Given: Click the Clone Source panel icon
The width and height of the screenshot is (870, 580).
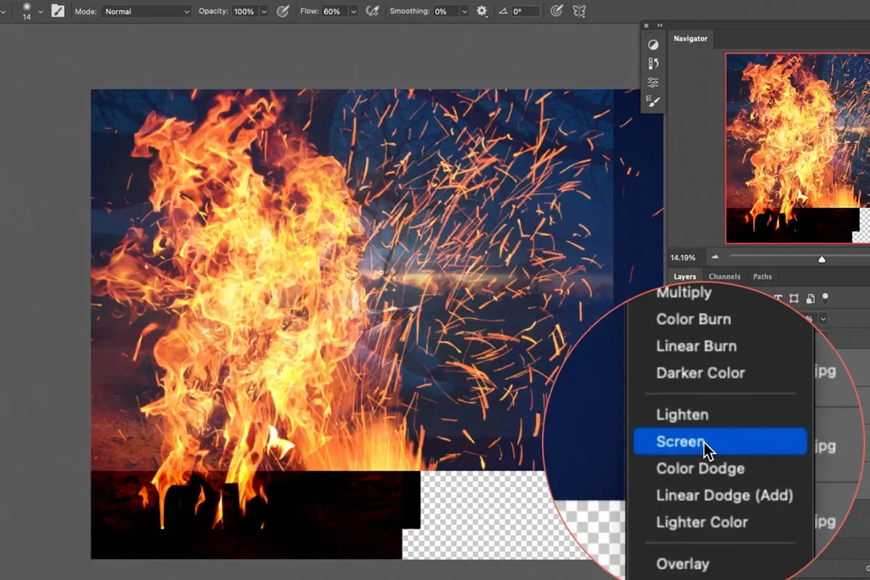Looking at the screenshot, I should [x=653, y=63].
